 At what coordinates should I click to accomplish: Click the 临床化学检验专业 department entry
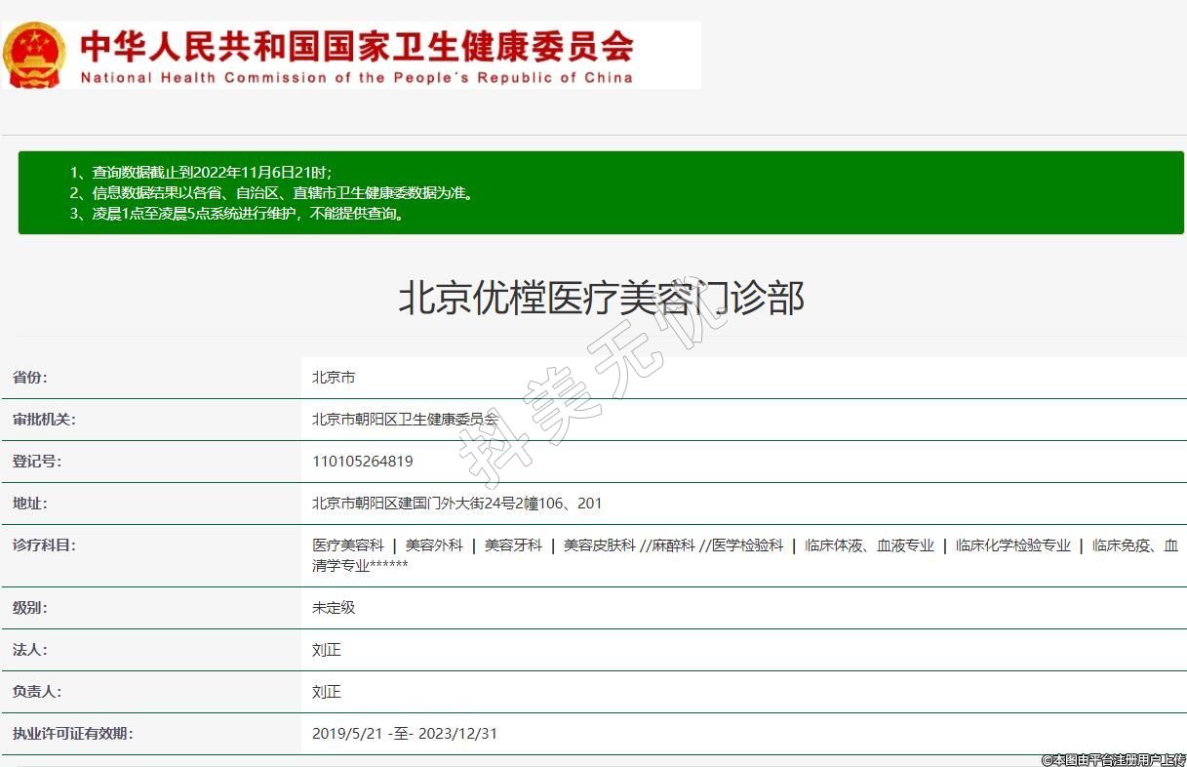1013,545
